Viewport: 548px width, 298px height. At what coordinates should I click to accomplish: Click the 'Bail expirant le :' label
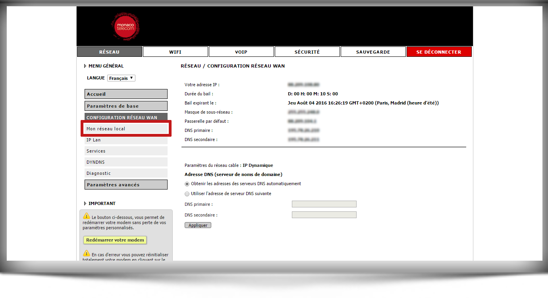[x=201, y=103]
